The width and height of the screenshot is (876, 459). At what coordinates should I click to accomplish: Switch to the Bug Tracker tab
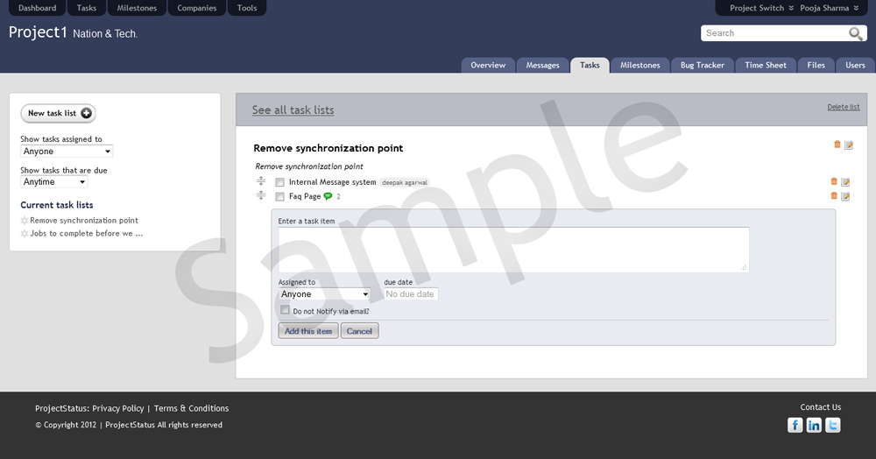click(x=702, y=65)
